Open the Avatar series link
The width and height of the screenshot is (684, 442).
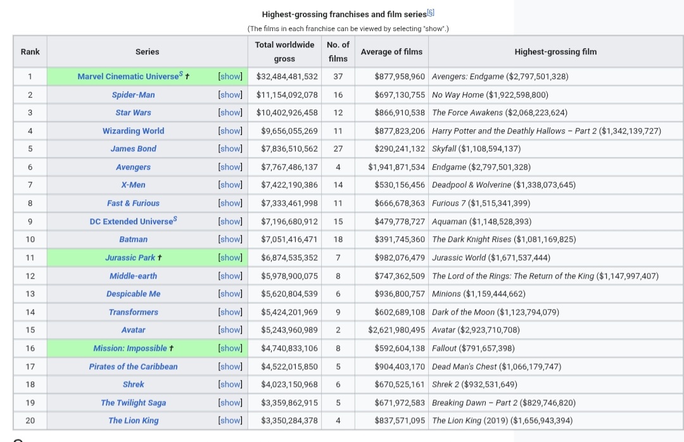[133, 331]
